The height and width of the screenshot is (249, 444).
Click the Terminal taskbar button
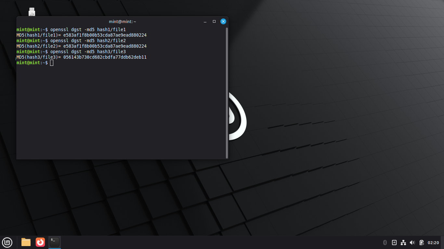[x=55, y=242]
